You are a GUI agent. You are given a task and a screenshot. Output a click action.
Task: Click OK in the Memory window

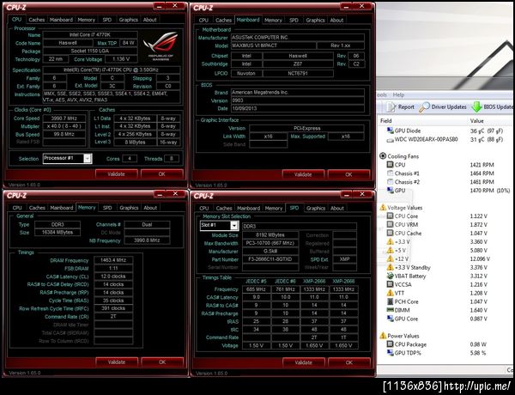click(162, 362)
